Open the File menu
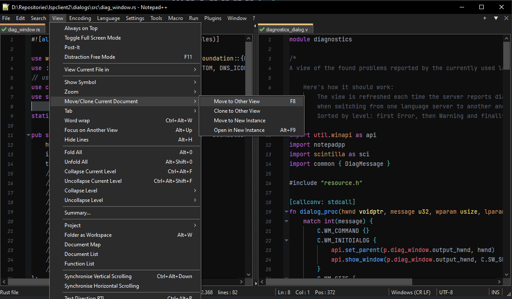Image resolution: width=512 pixels, height=299 pixels. 6,18
